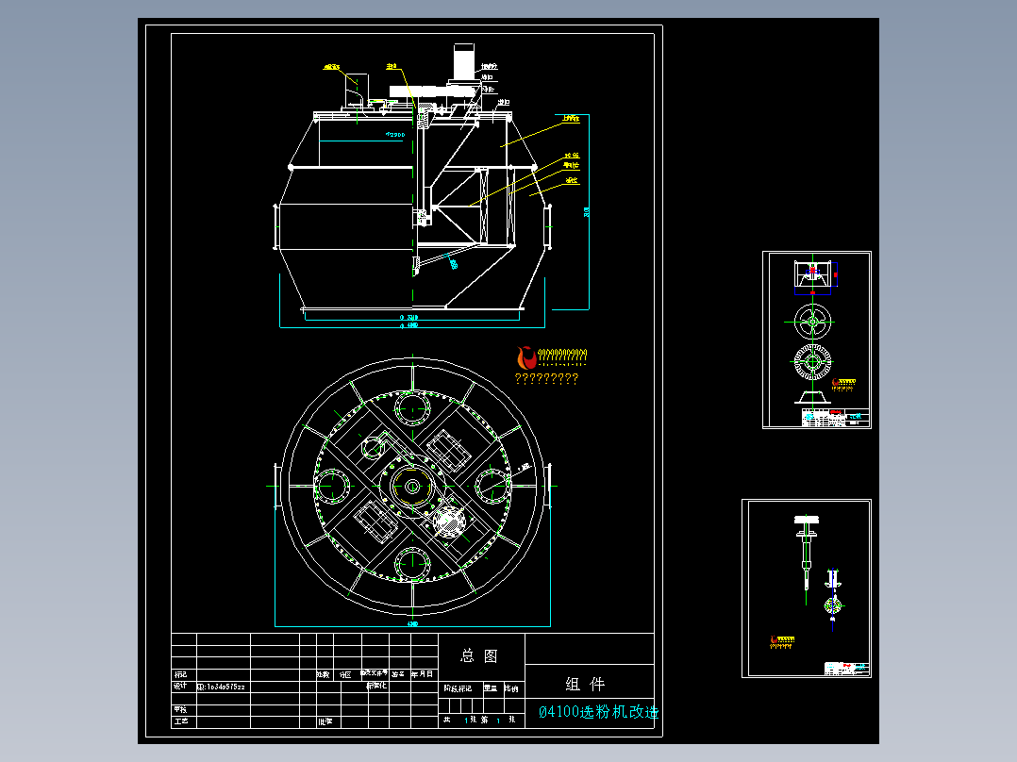
Task: Click the motor on top of the section view
Action: point(464,63)
